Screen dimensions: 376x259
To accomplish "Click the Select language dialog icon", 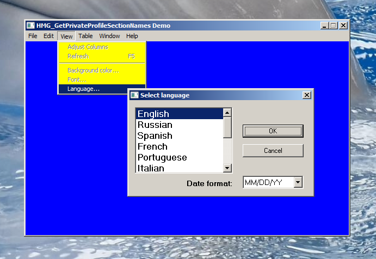I will (134, 95).
